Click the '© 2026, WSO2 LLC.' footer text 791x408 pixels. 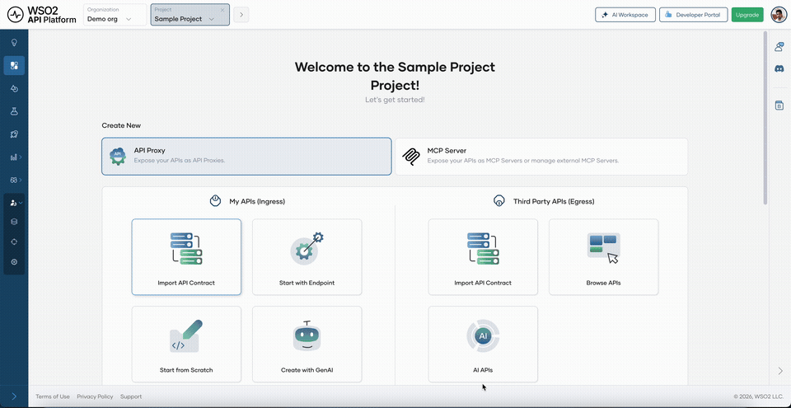[759, 396]
